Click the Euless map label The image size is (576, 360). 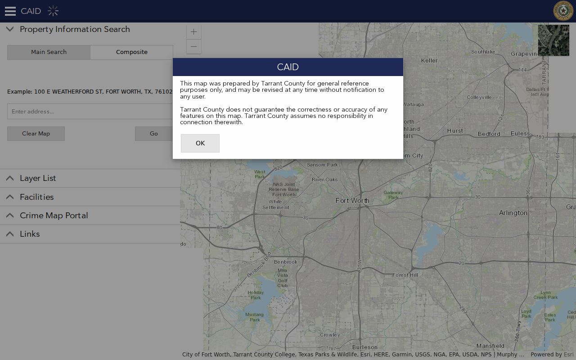520,134
